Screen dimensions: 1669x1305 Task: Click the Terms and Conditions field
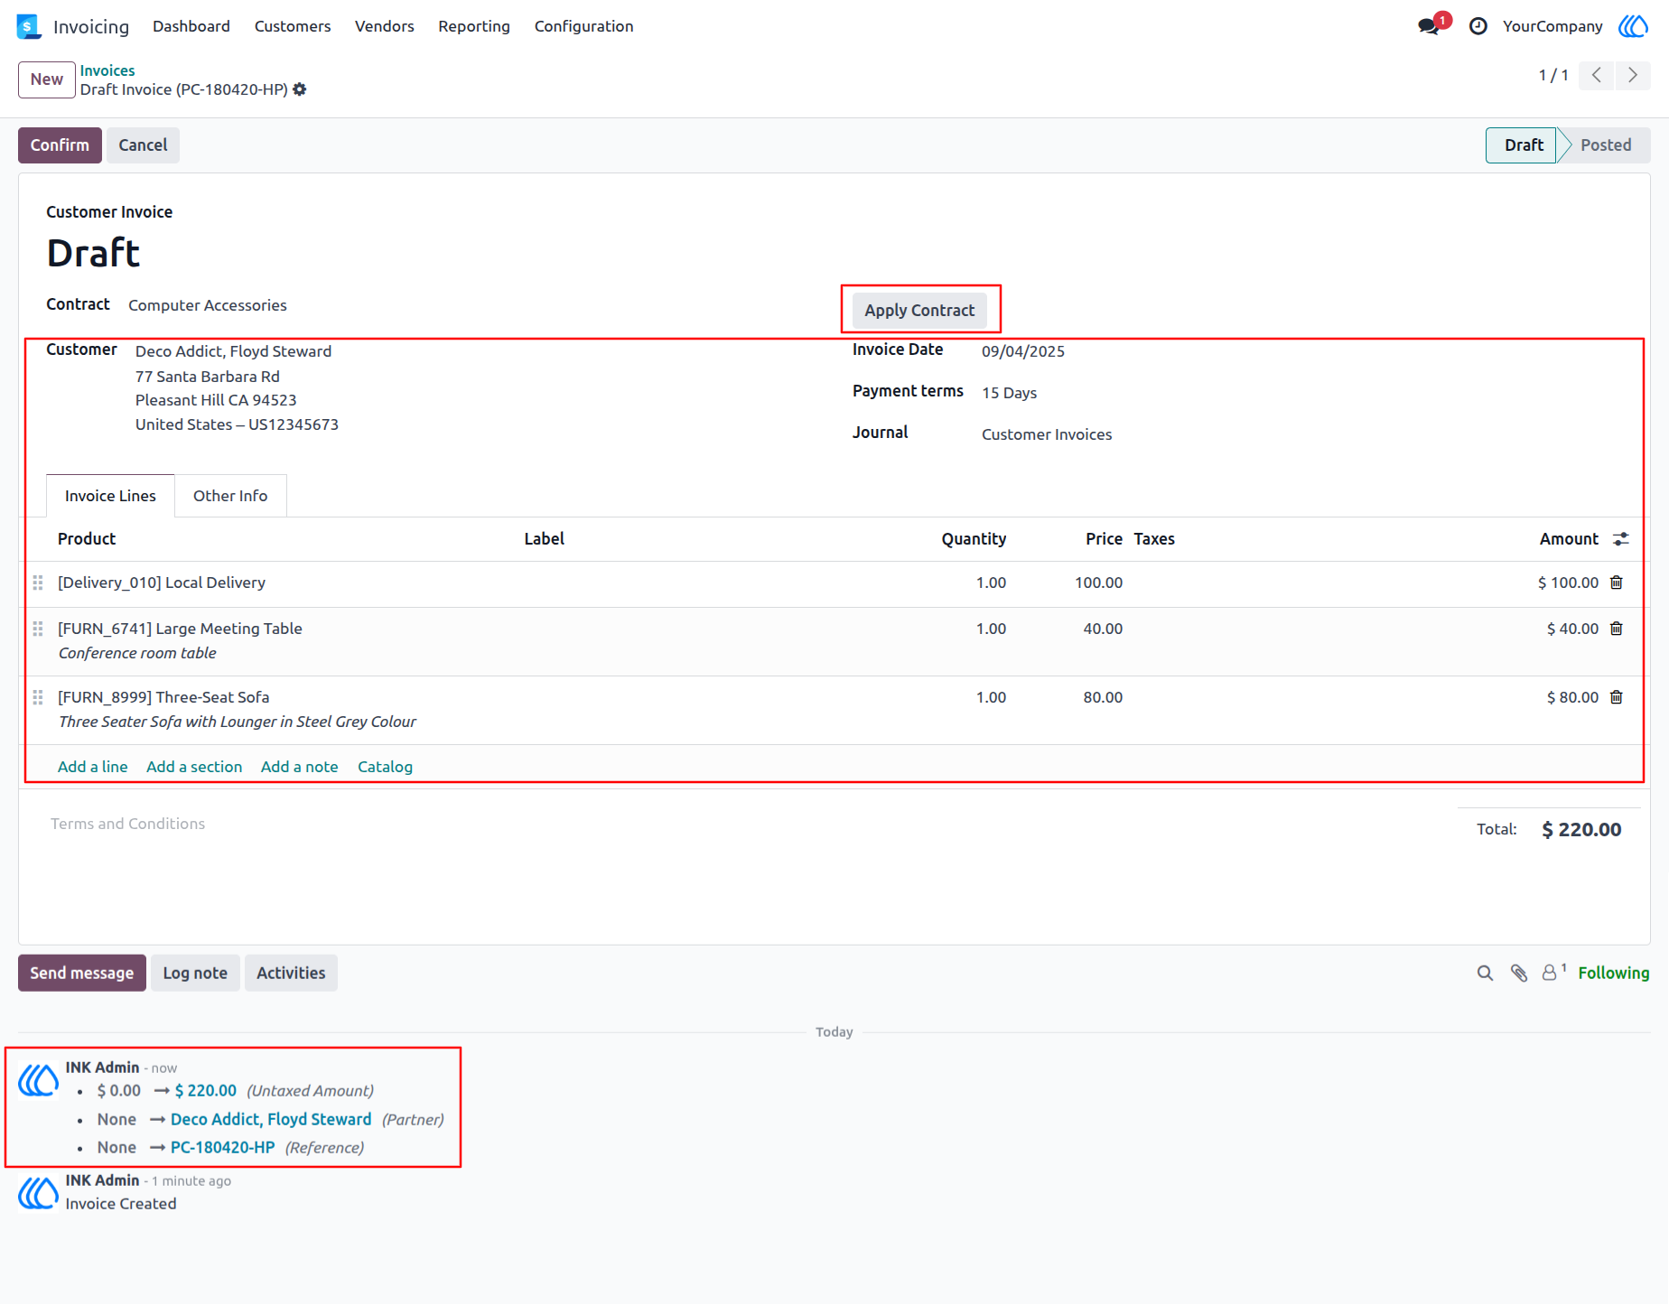click(x=127, y=824)
